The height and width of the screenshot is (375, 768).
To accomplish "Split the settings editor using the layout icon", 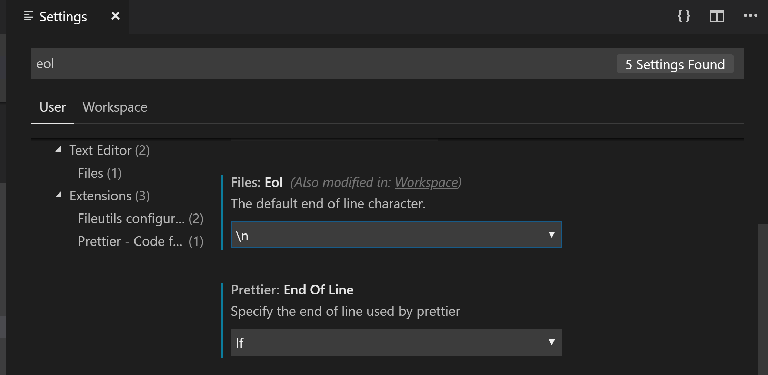I will pos(717,16).
